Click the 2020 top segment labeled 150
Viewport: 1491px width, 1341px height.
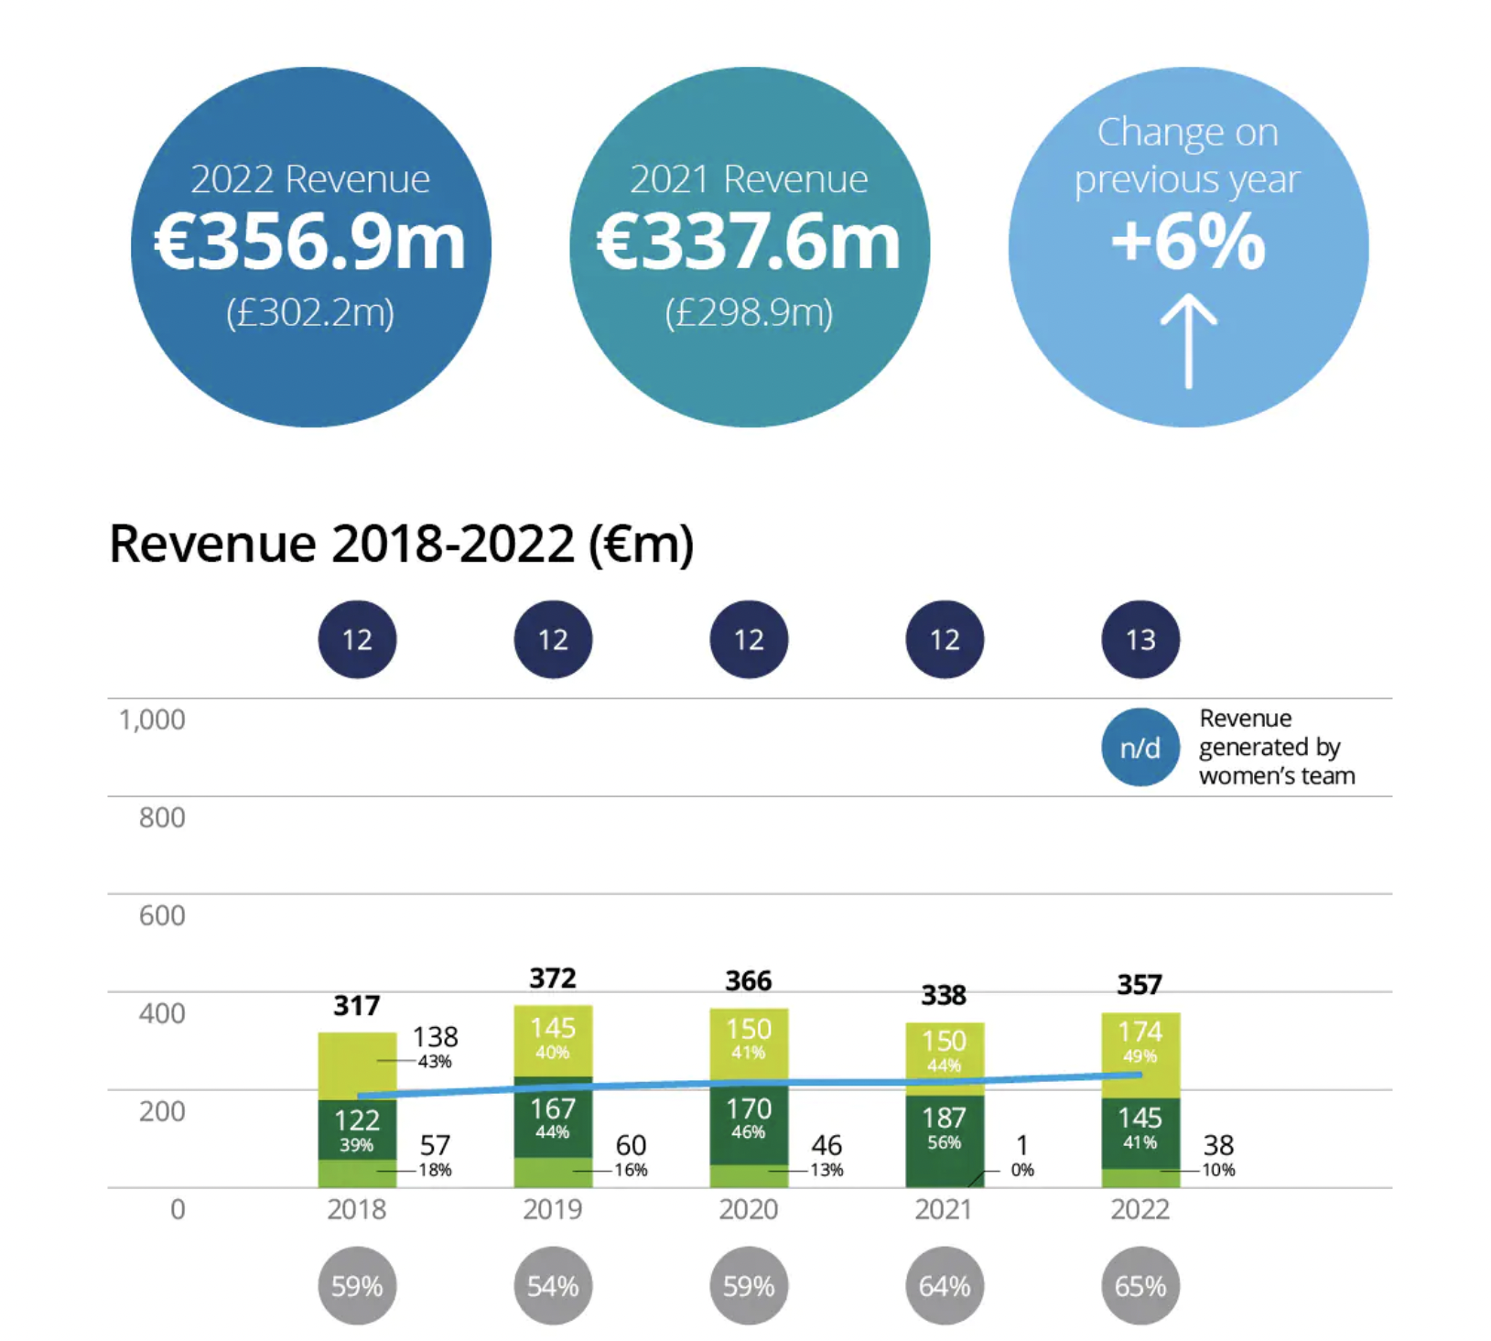click(749, 1044)
